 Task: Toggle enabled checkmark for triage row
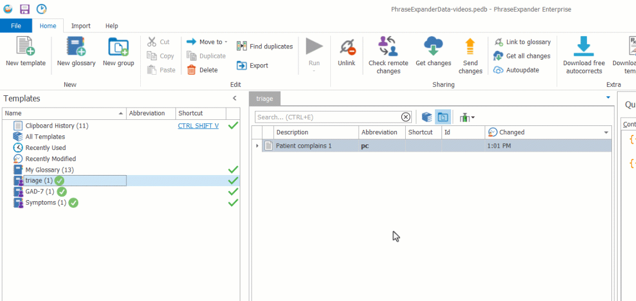[x=233, y=181]
